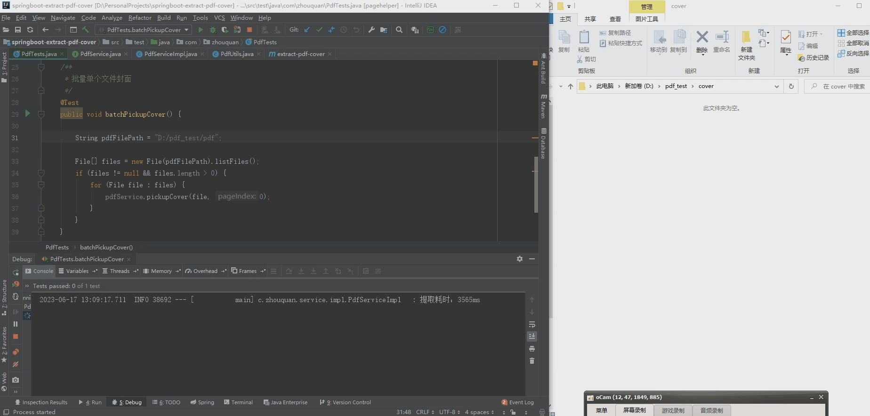Viewport: 870px width, 416px height.
Task: Open the Maven tool window side tab
Action: (x=543, y=106)
